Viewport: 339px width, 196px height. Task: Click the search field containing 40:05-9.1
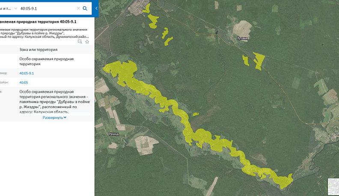click(47, 8)
